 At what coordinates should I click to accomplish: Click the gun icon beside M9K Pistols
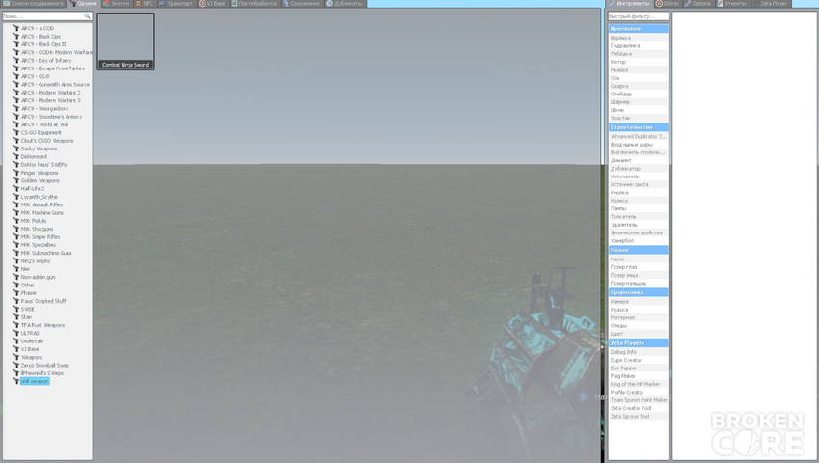tap(15, 221)
